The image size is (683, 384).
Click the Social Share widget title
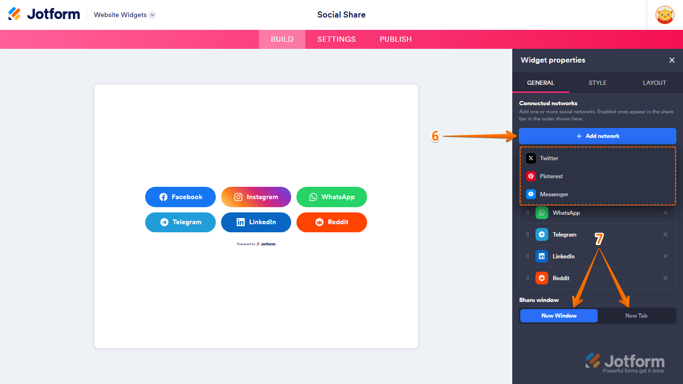pyautogui.click(x=341, y=15)
